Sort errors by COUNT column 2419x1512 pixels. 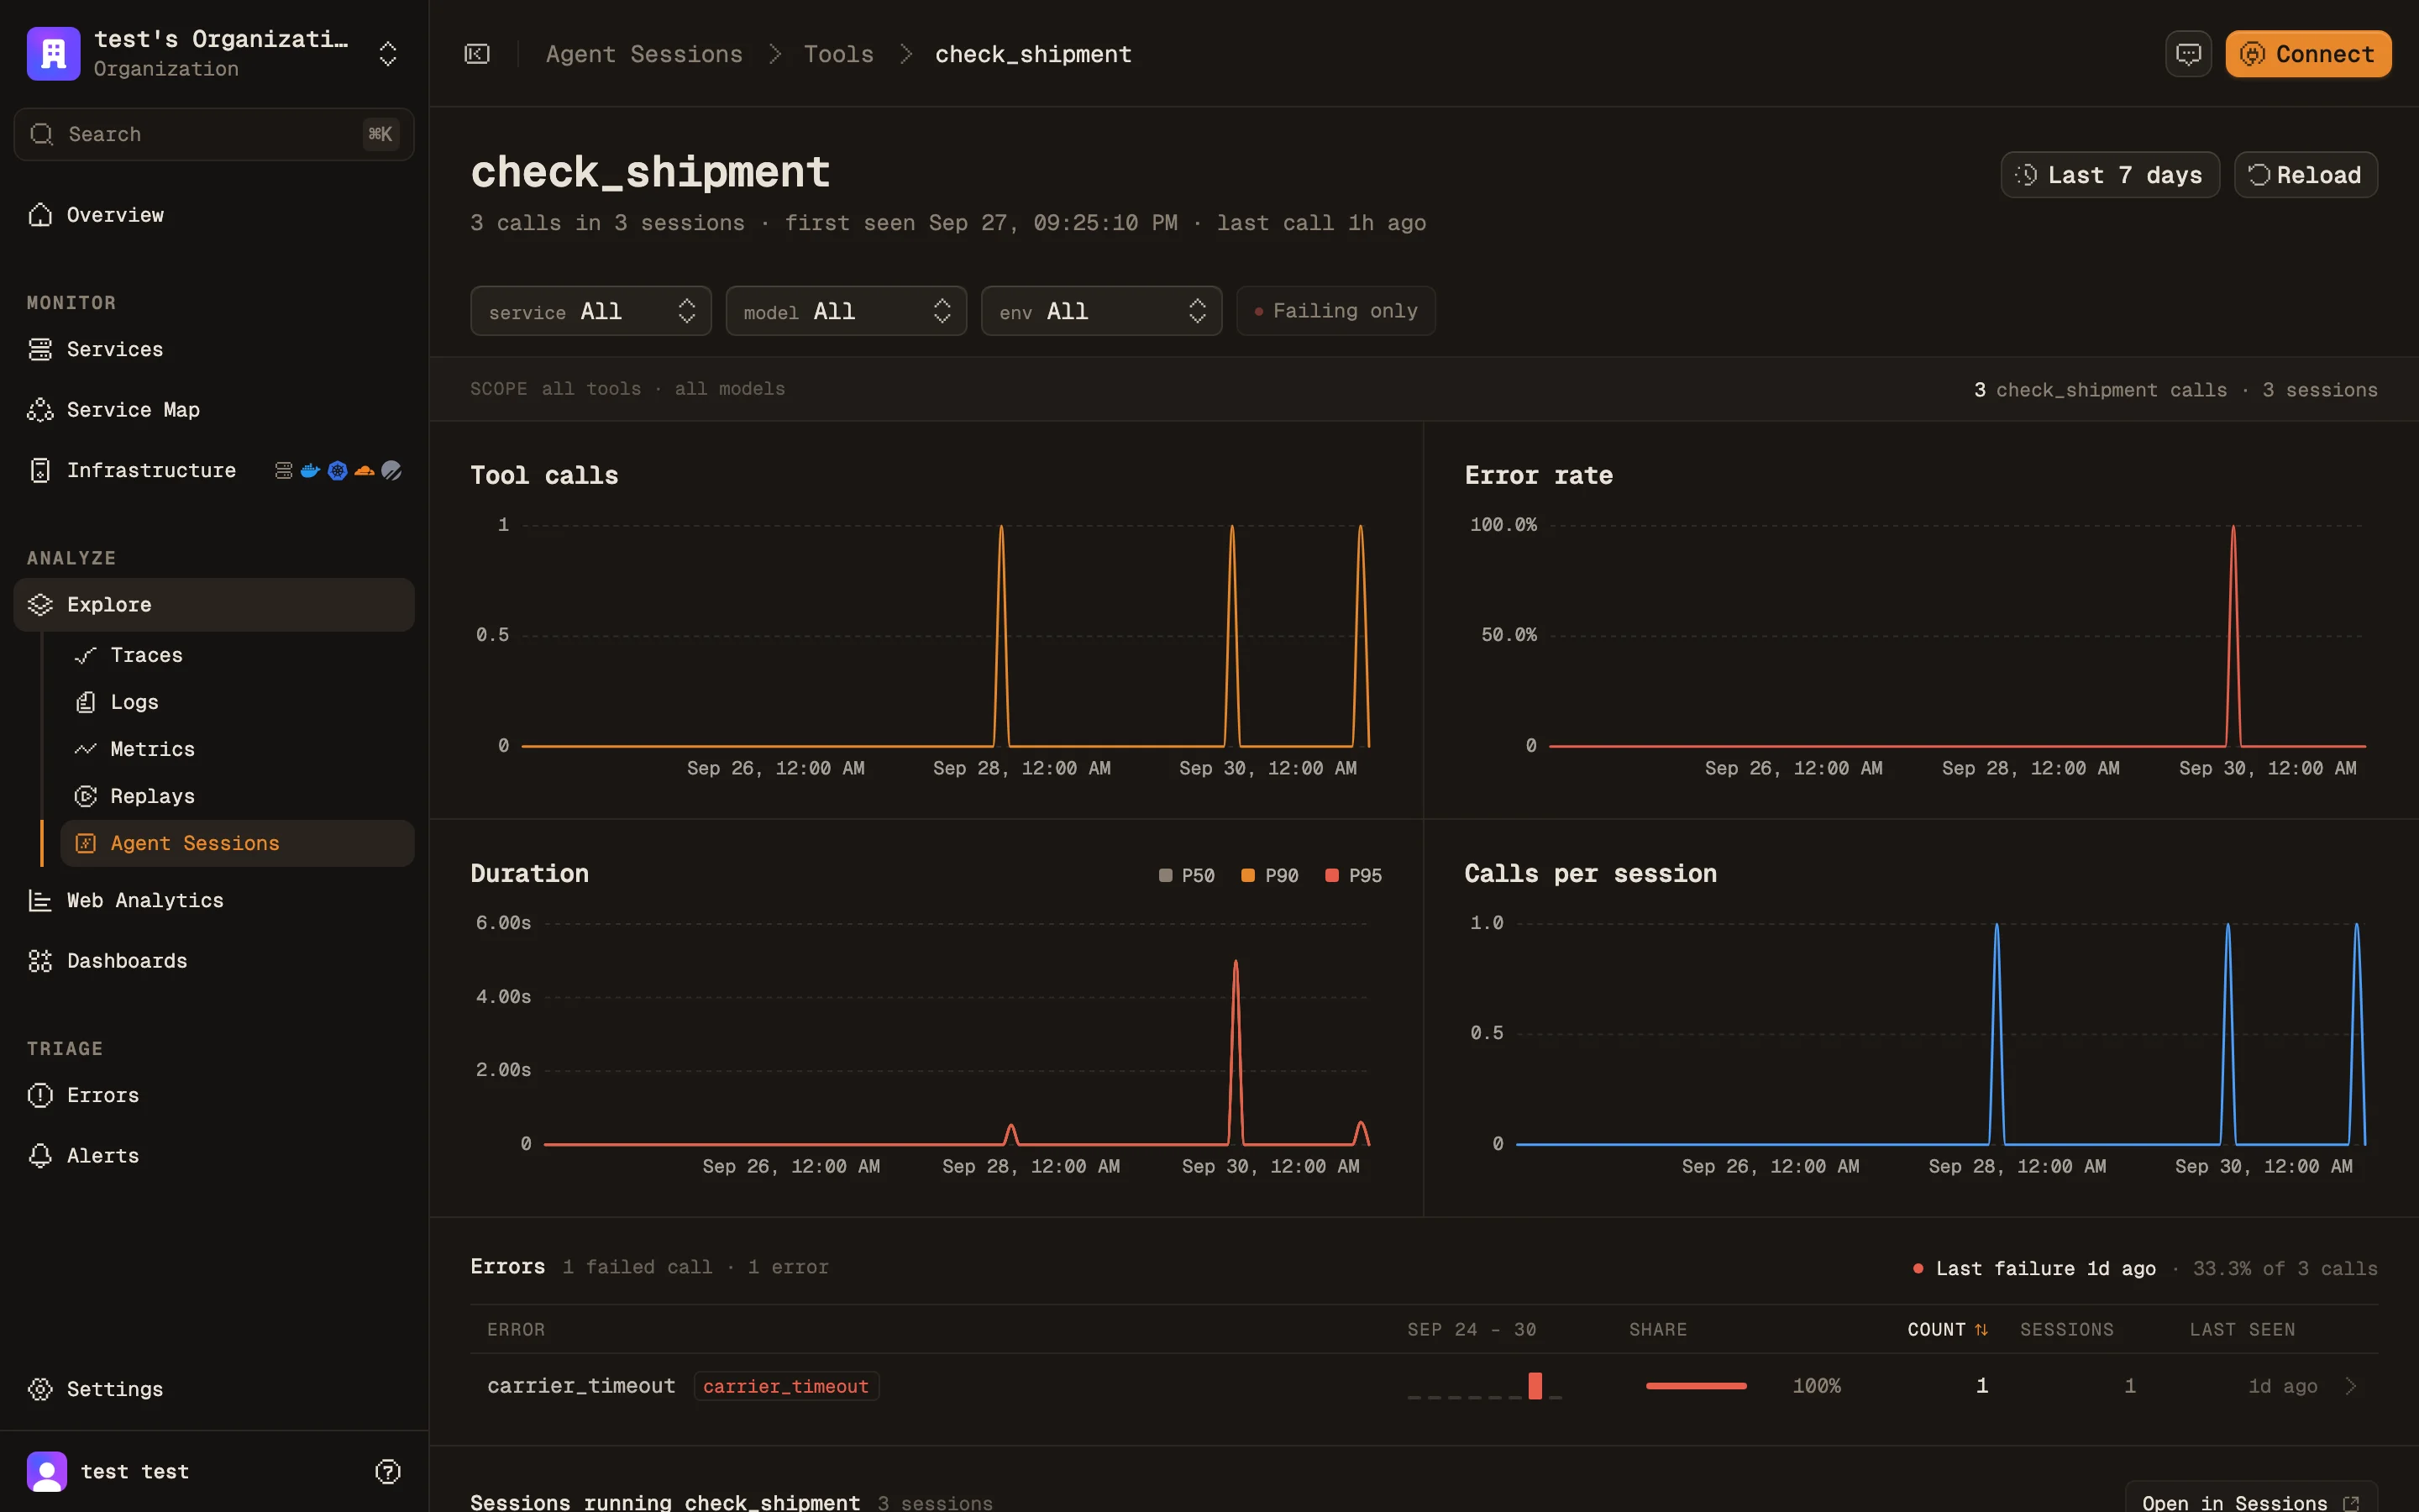1947,1329
